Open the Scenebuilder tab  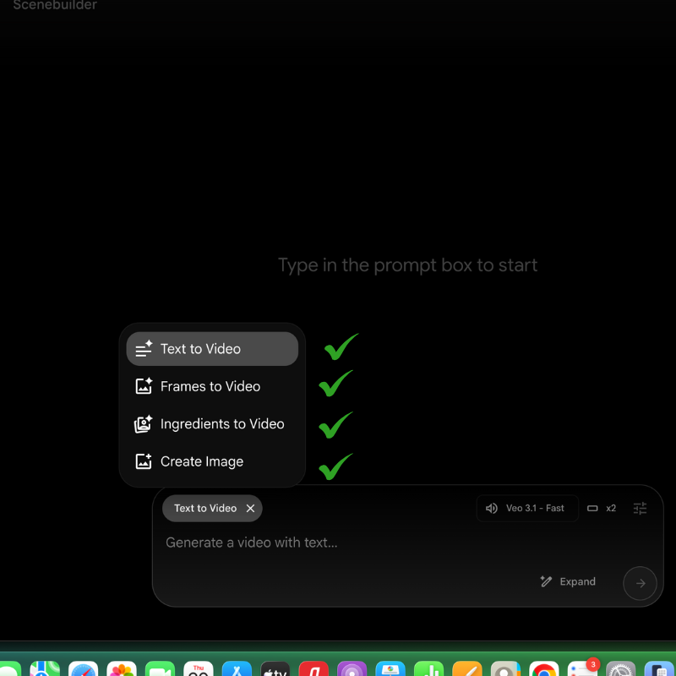[x=55, y=5]
